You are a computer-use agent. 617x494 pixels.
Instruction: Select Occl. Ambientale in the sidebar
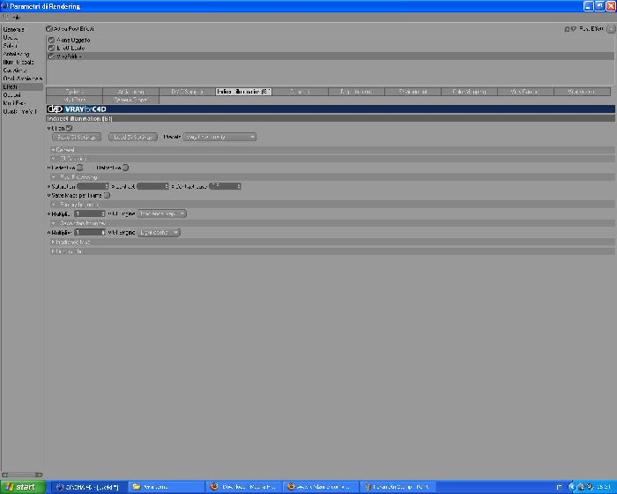tap(22, 79)
